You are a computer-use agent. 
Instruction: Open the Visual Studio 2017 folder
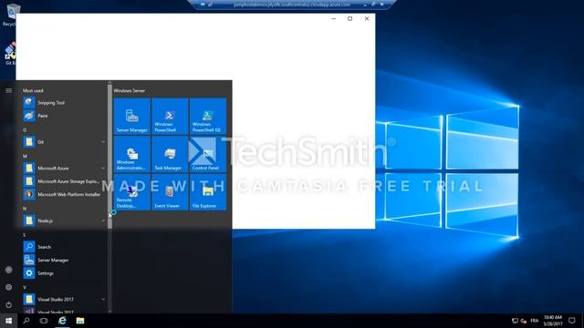64,299
